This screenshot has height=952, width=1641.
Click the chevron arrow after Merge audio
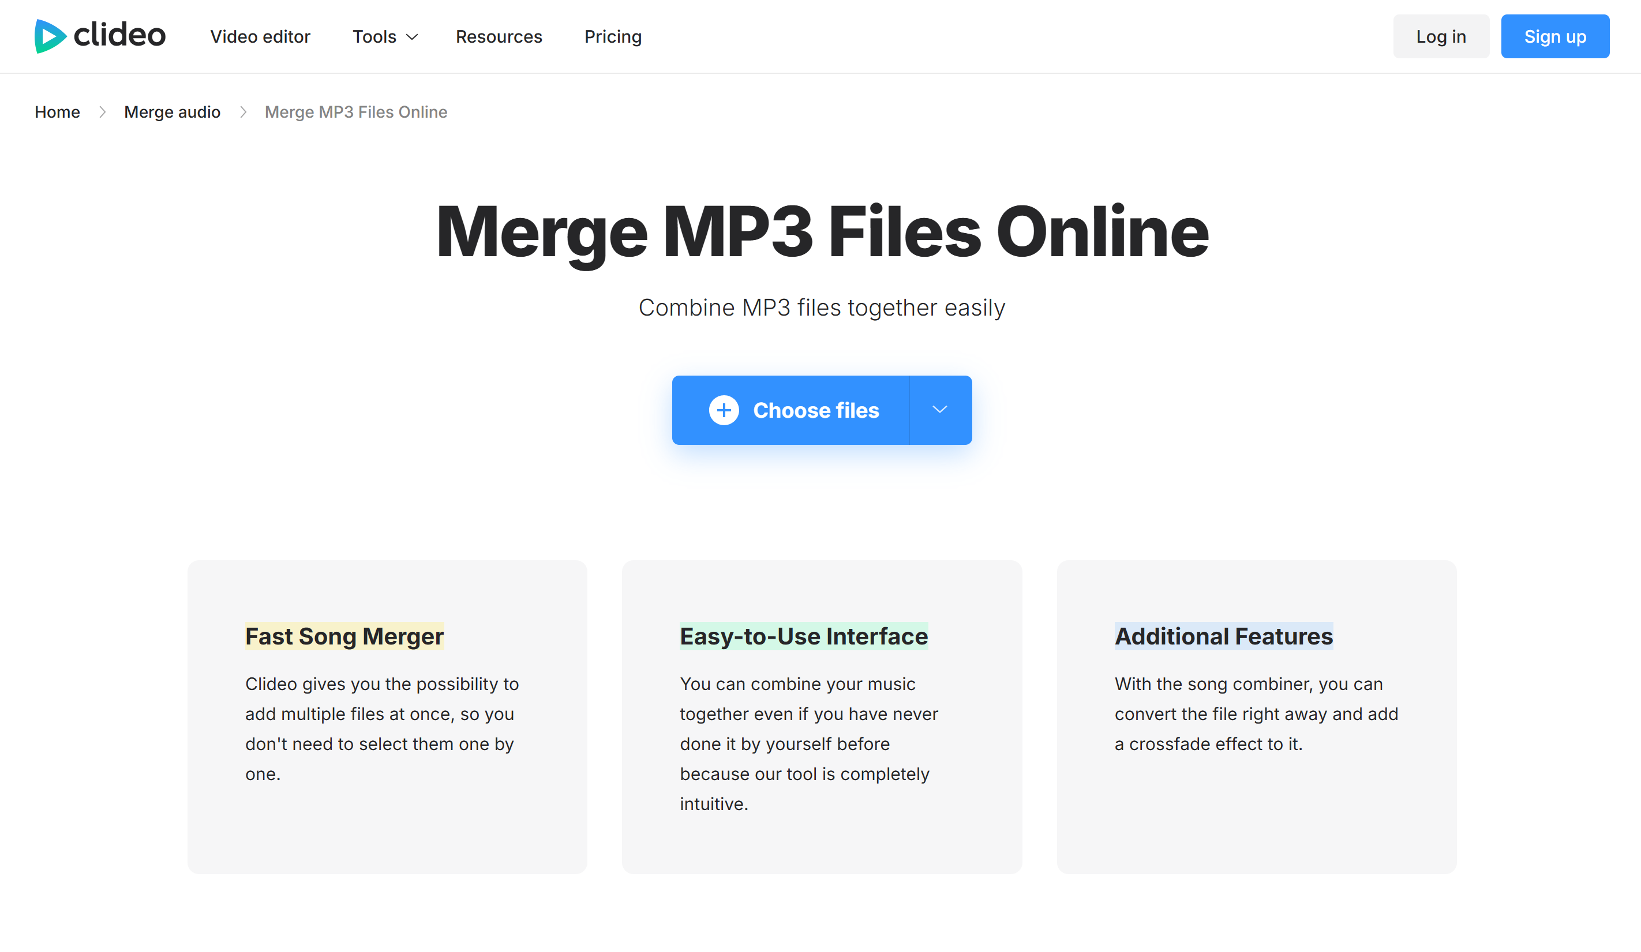pos(243,112)
